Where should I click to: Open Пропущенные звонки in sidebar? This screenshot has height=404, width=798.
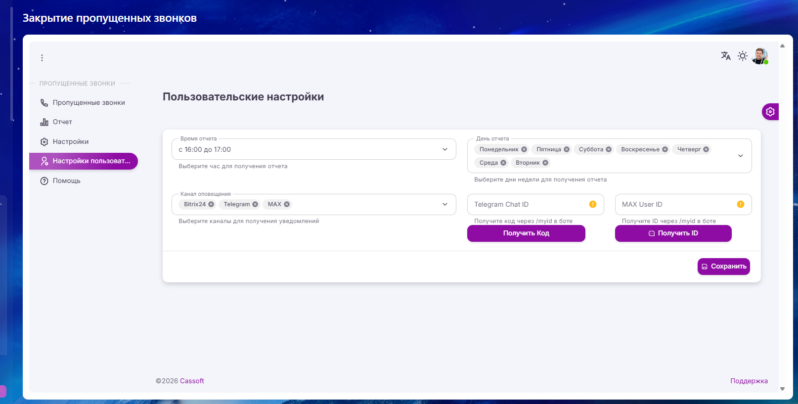[x=89, y=103]
